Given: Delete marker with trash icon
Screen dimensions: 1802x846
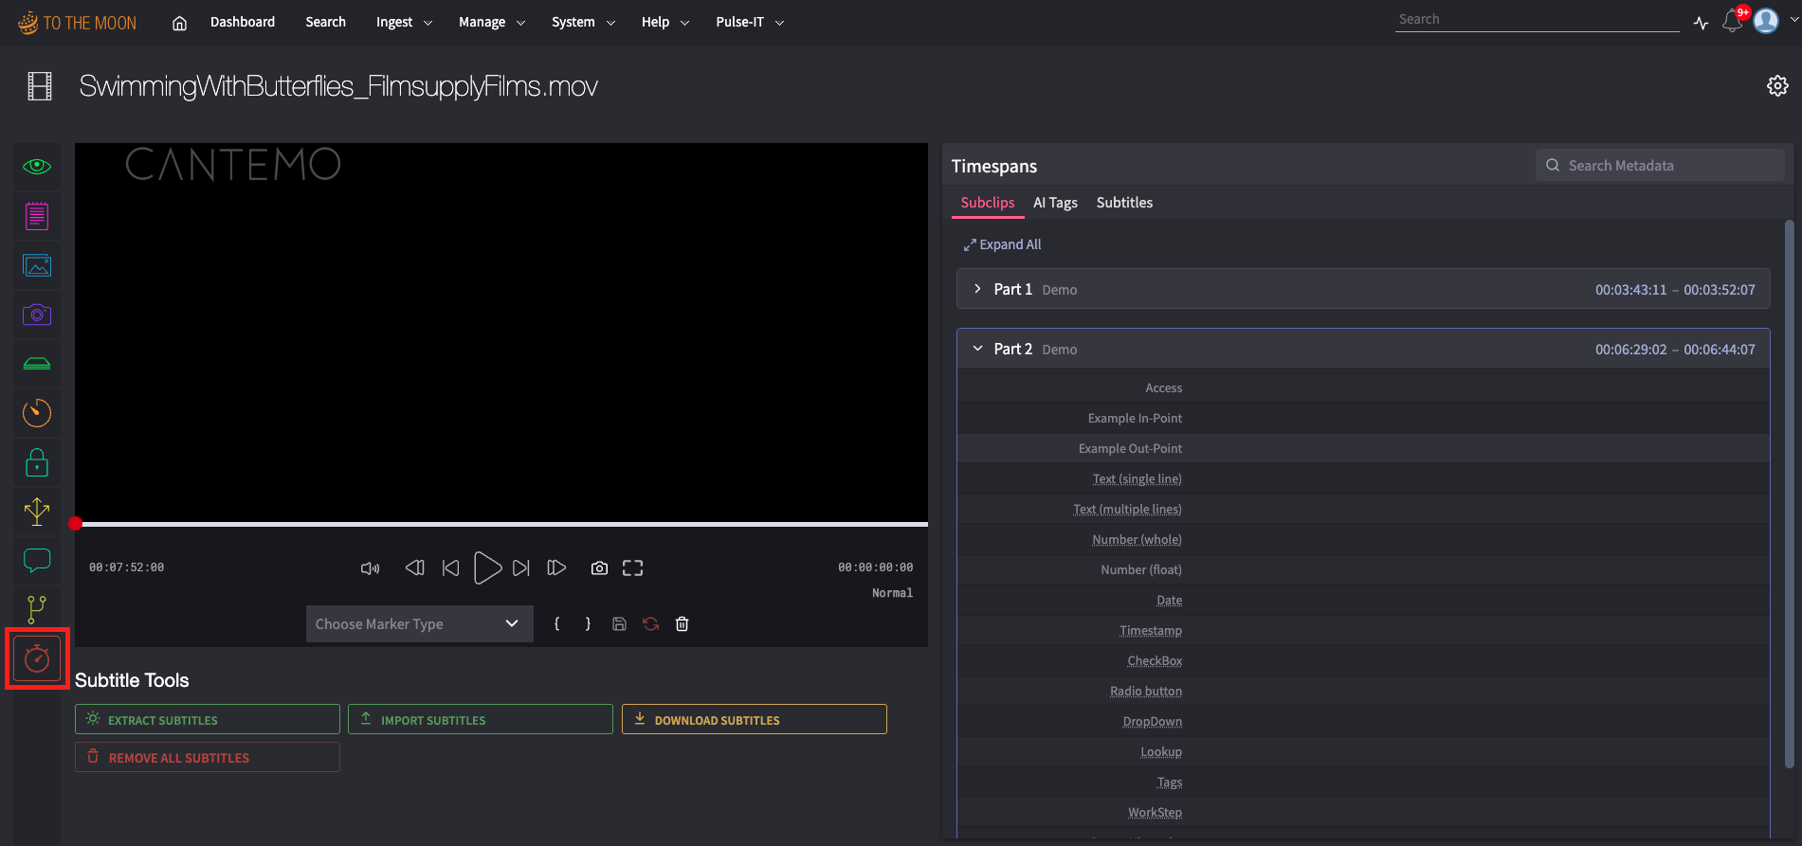Looking at the screenshot, I should 682,623.
